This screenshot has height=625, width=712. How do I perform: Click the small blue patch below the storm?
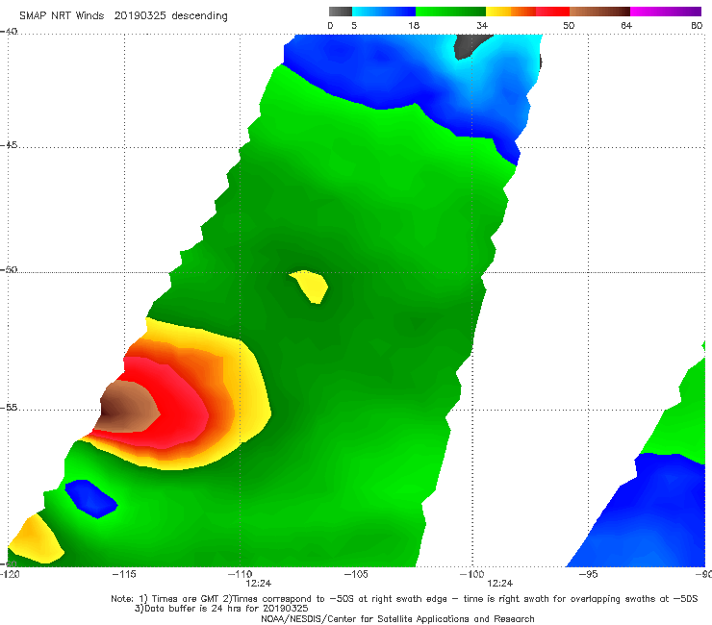92,499
